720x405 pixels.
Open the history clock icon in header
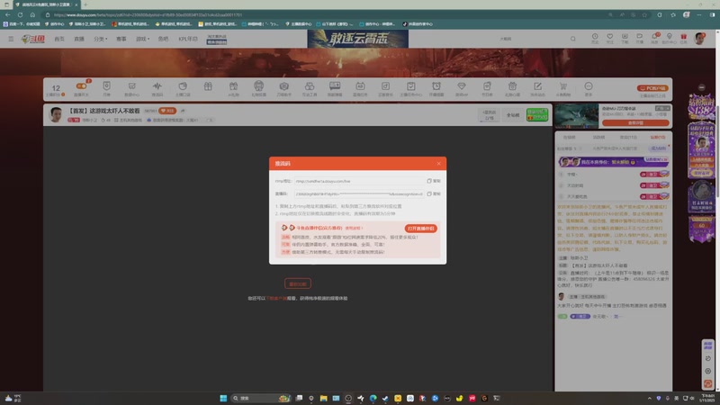[x=595, y=38]
